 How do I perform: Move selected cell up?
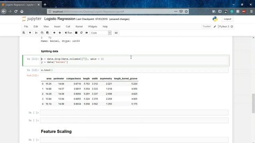pos(54,33)
